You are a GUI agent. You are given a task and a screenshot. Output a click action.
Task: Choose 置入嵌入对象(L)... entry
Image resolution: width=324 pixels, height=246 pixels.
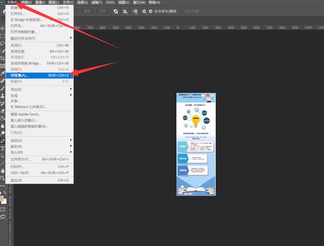coord(39,120)
